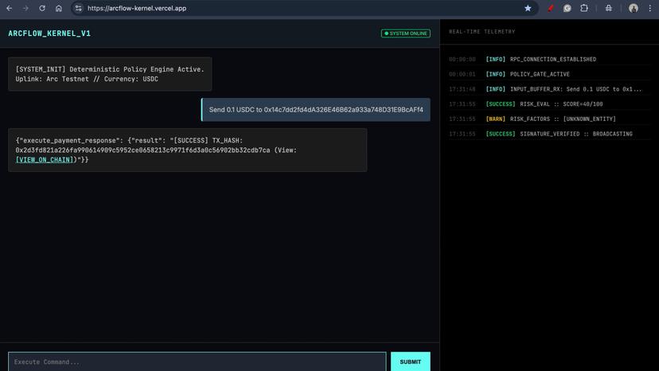Click the incognito-style toolbar icon
Viewport: 659px width, 371px height.
pyautogui.click(x=608, y=9)
